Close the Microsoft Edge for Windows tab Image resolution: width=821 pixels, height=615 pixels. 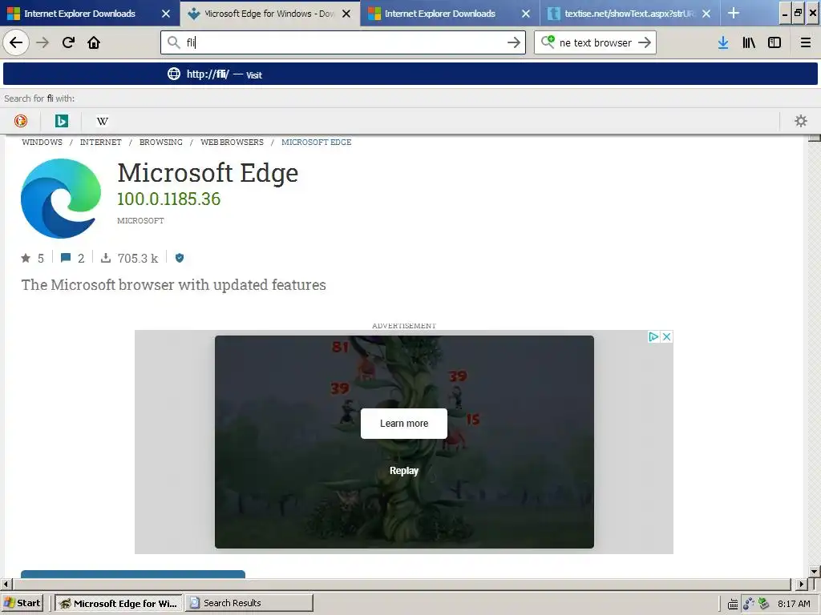click(x=346, y=14)
